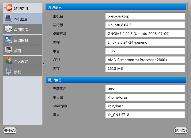Click the CPU label

(x=56, y=60)
